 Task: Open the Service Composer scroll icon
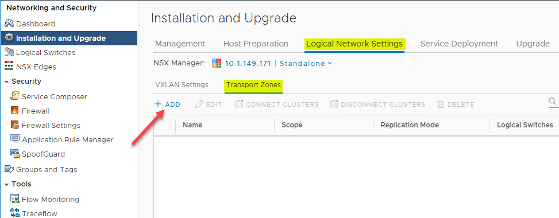15,96
